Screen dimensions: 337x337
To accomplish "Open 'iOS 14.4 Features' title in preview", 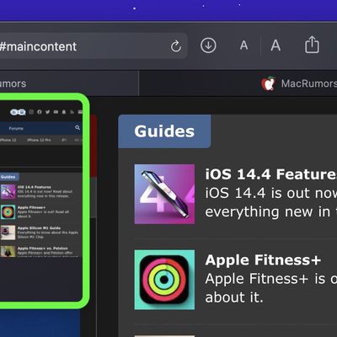I will click(35, 187).
